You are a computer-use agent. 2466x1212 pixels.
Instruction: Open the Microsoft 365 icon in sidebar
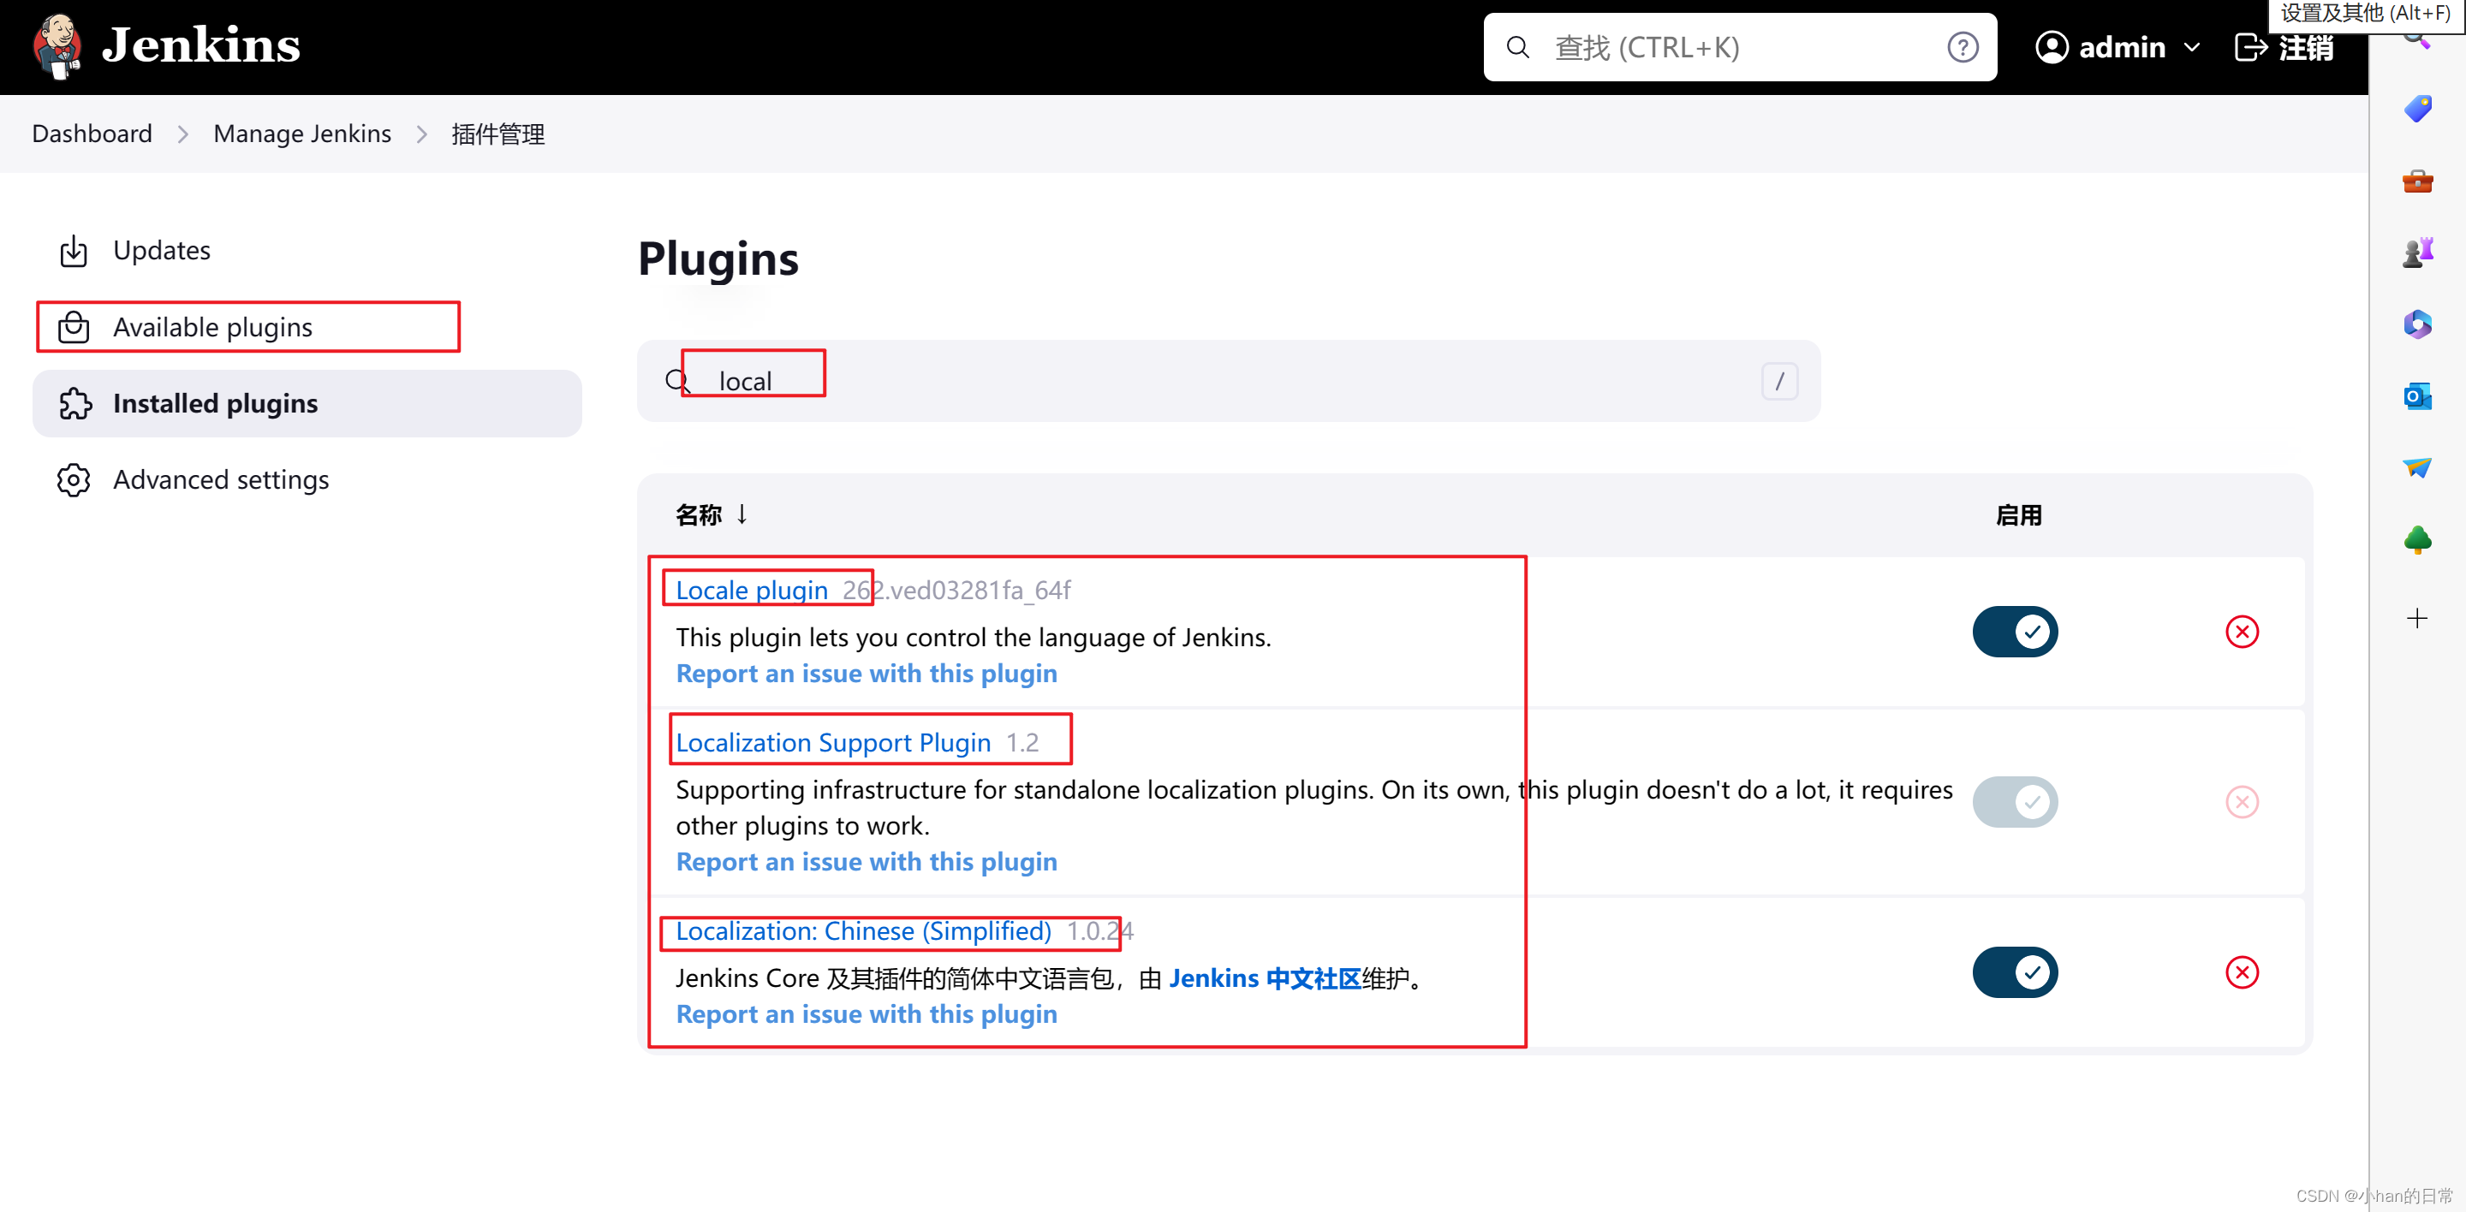click(2417, 324)
